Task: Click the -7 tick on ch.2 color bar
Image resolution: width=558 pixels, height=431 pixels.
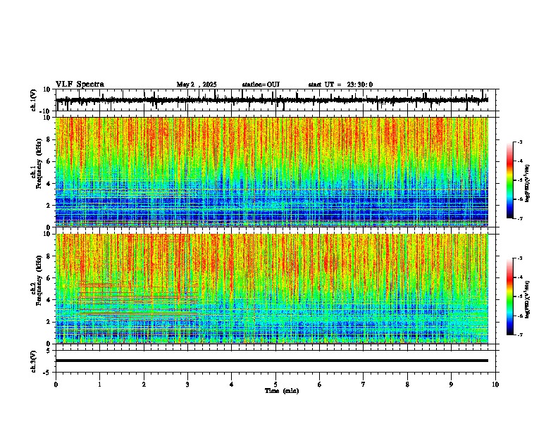Action: (520, 335)
